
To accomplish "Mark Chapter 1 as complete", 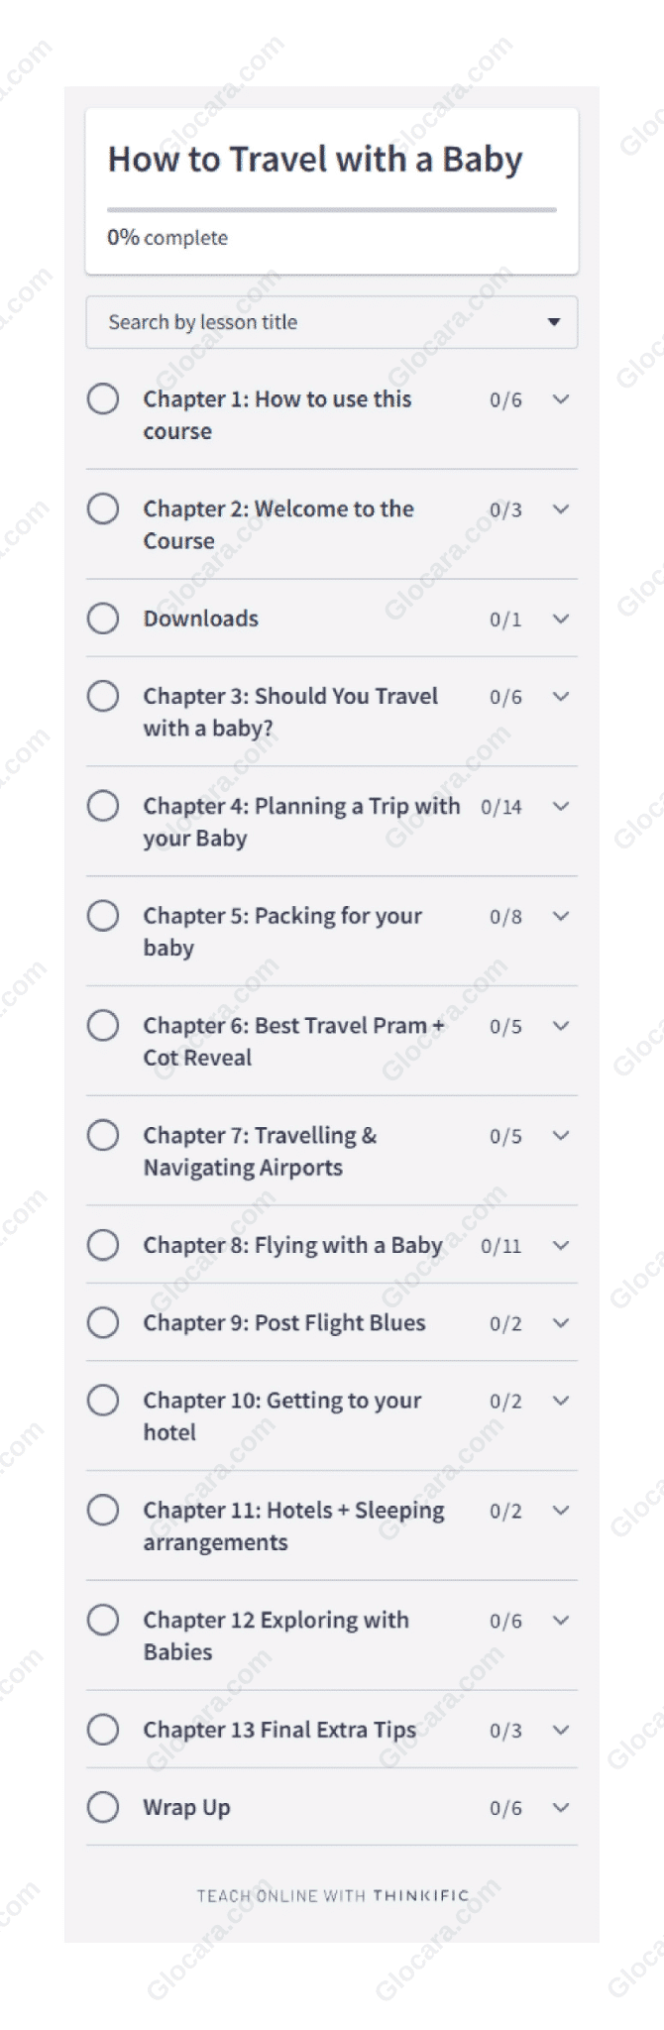I will pyautogui.click(x=103, y=399).
